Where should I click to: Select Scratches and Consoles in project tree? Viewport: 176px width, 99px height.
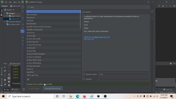(x=13, y=24)
